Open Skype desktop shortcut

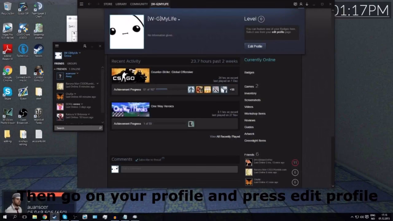click(8, 93)
